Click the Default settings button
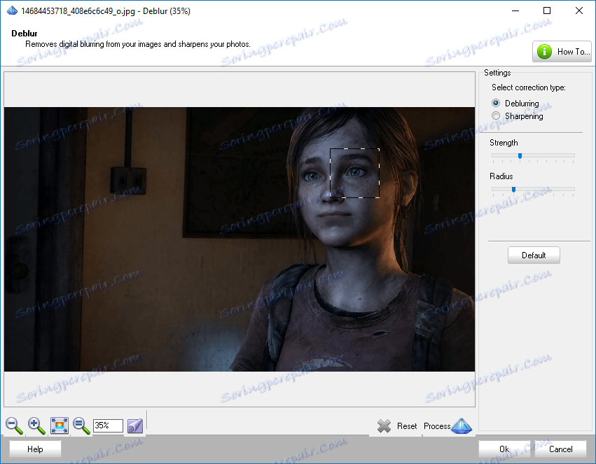Viewport: 596px width, 464px height. pyautogui.click(x=534, y=255)
